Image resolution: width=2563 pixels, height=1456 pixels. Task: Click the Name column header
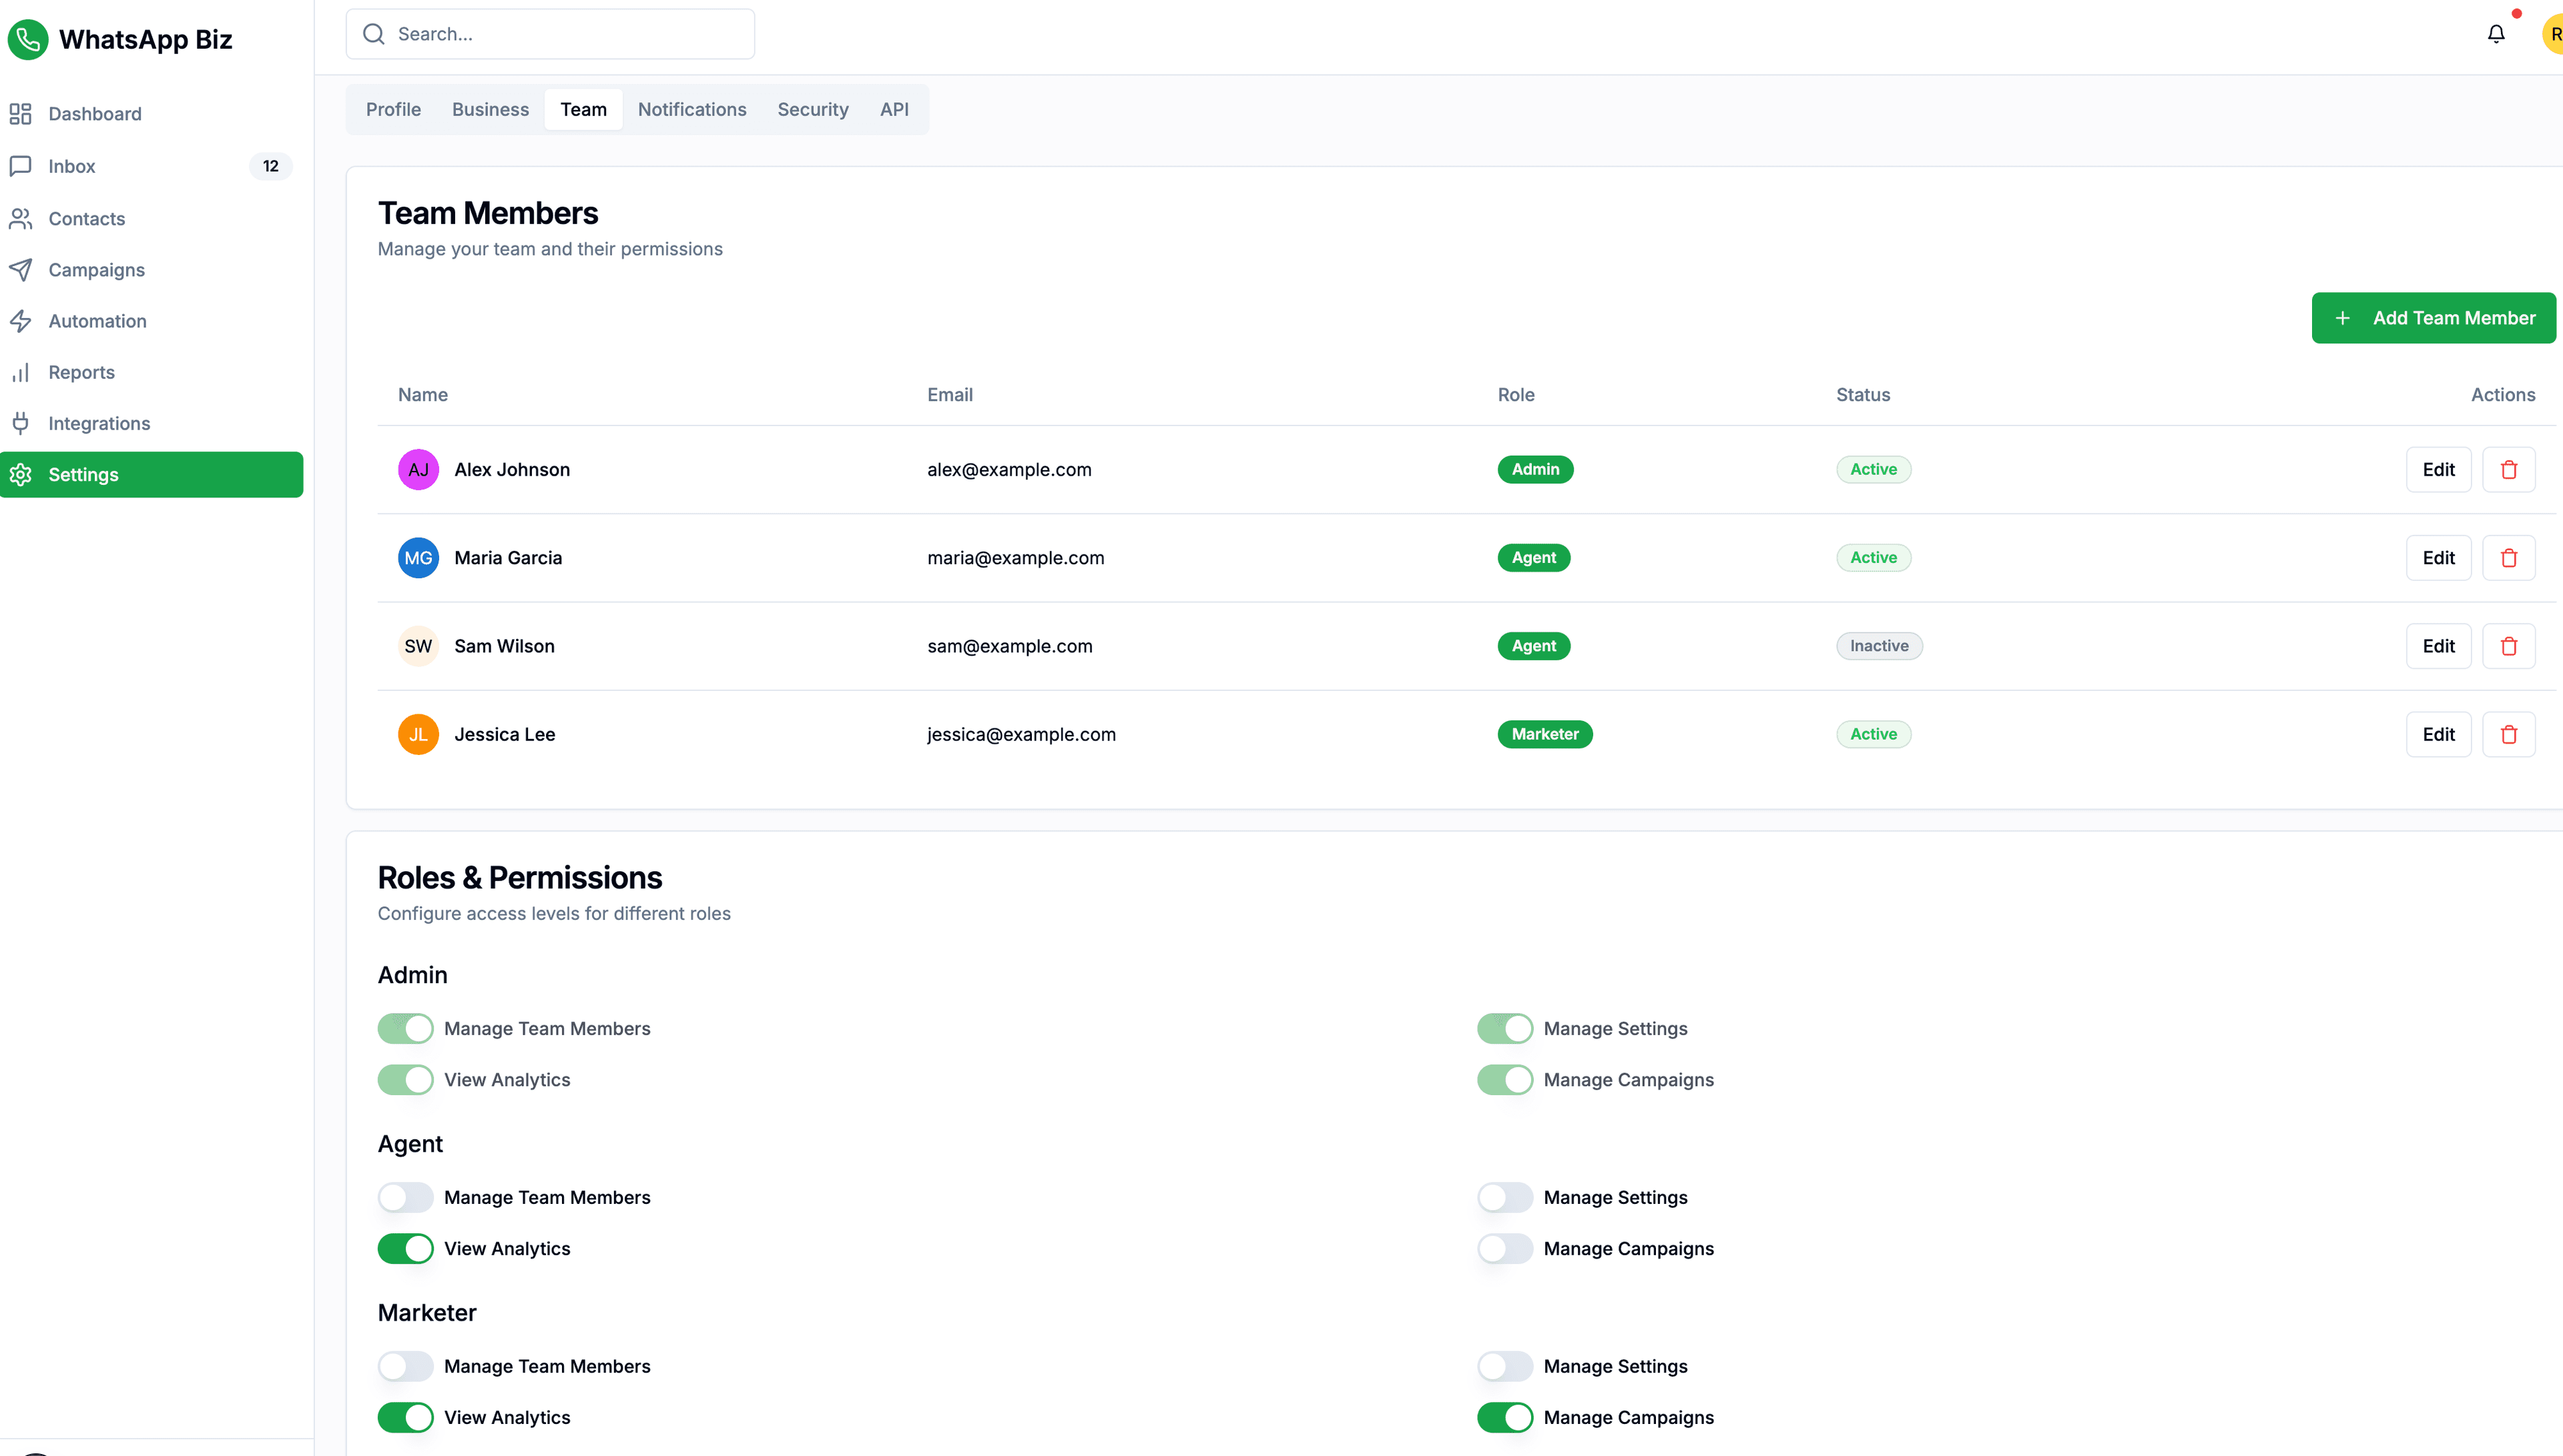point(423,395)
